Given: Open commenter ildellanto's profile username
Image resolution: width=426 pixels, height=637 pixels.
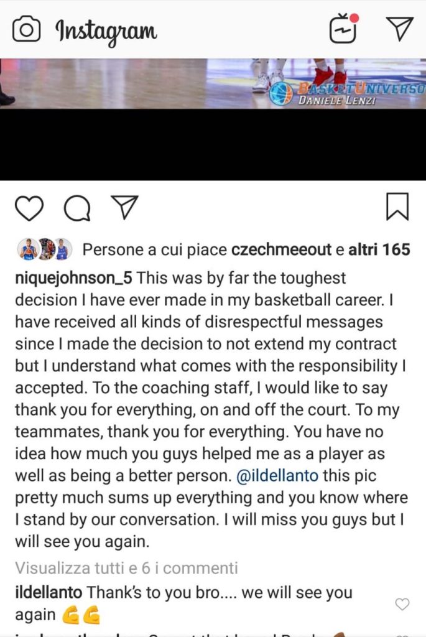Looking at the screenshot, I should [x=49, y=593].
